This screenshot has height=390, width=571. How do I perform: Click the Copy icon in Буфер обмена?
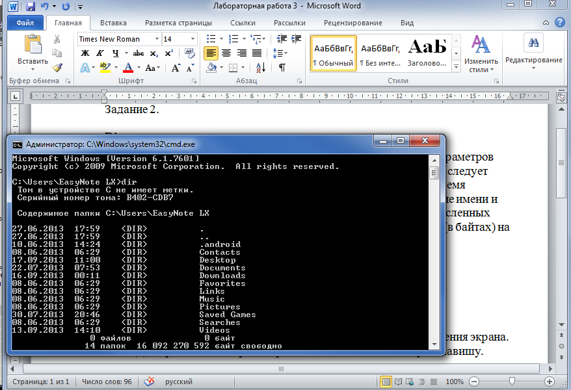click(x=57, y=53)
